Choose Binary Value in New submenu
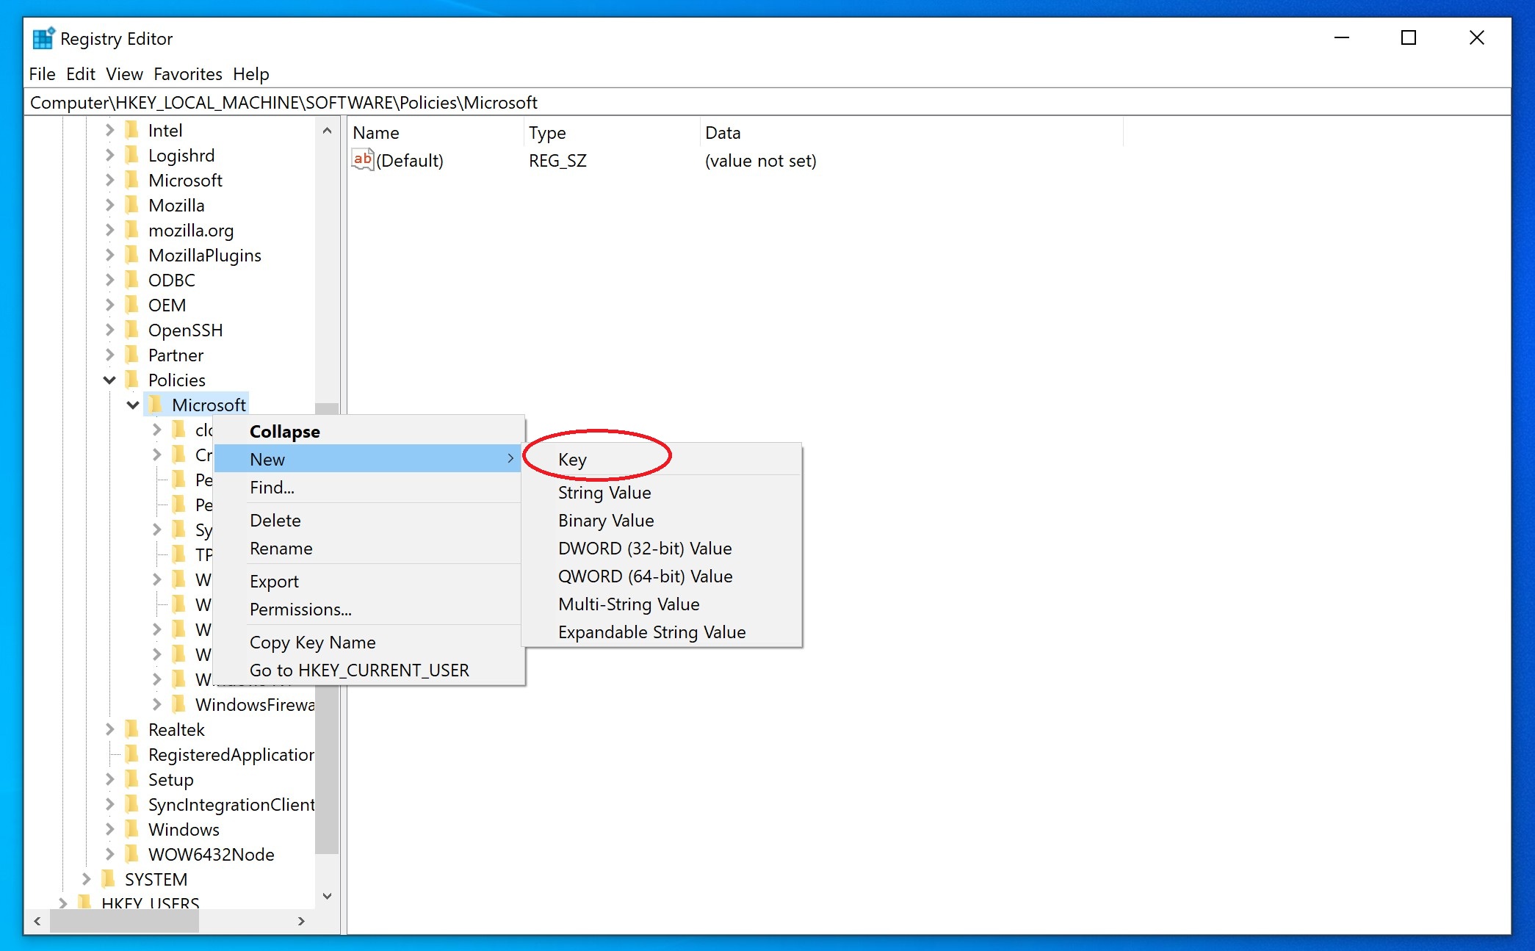 (662, 520)
